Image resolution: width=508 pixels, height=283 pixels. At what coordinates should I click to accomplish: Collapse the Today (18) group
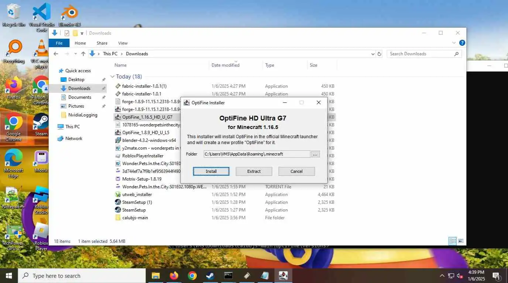point(113,77)
